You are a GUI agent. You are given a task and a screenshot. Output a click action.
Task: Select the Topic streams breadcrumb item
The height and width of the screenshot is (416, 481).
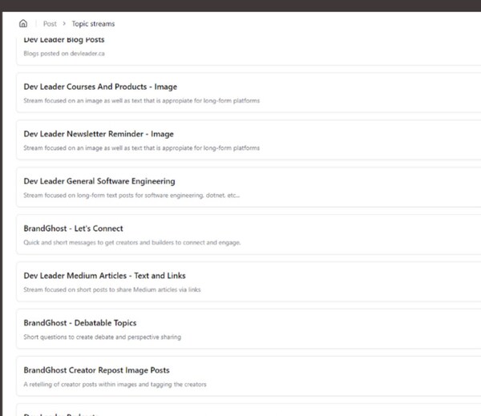click(x=93, y=24)
